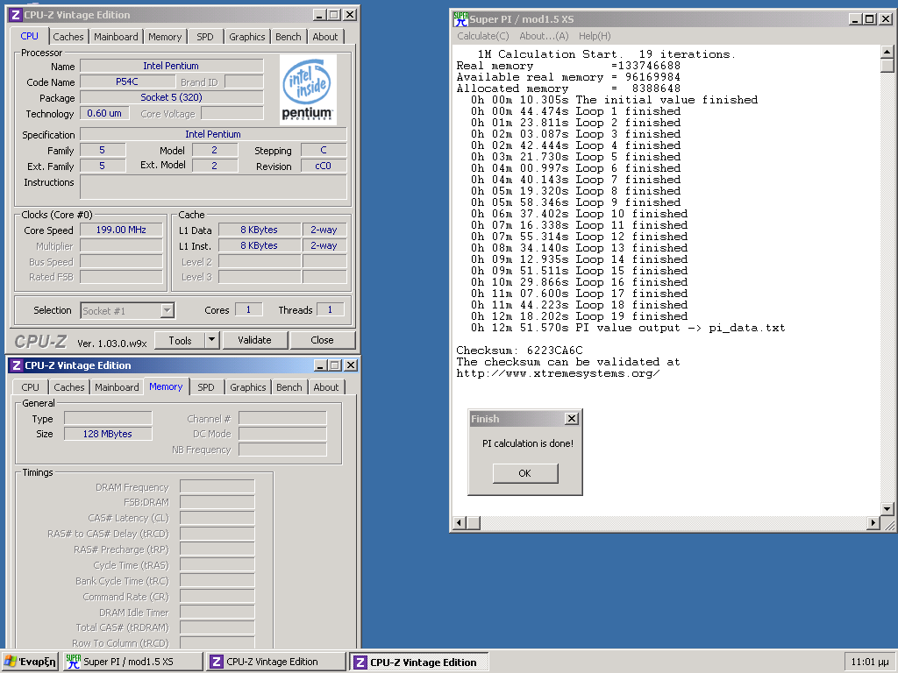Image resolution: width=898 pixels, height=673 pixels.
Task: Click the 199.00 MHz Core Speed value
Action: pos(121,230)
